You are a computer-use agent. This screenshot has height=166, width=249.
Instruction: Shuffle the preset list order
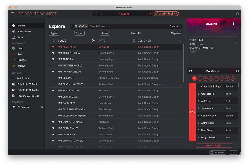tap(180, 41)
